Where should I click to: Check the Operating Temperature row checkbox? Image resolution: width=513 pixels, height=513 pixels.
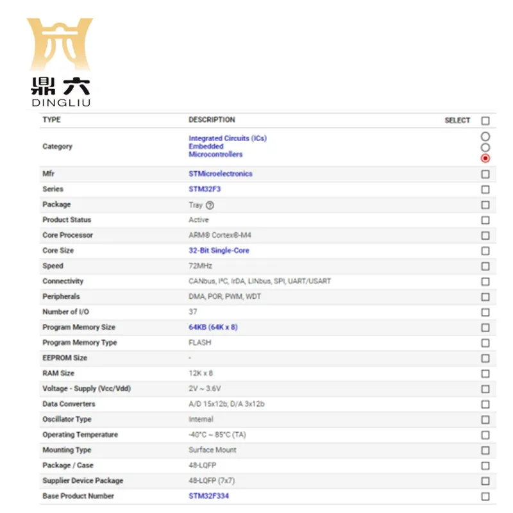coord(485,435)
